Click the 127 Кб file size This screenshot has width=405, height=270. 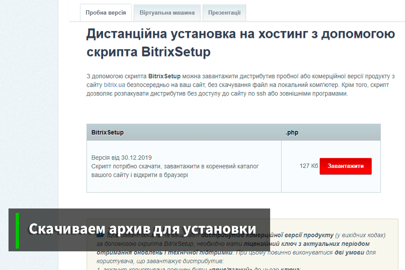coord(309,166)
